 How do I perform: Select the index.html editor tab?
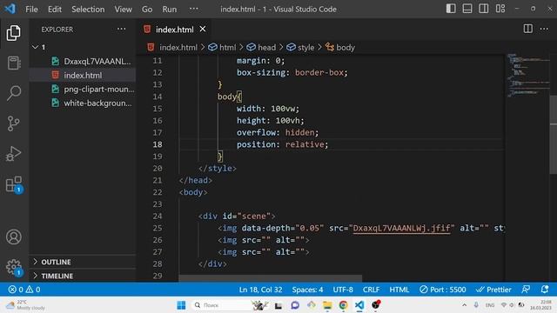(174, 30)
